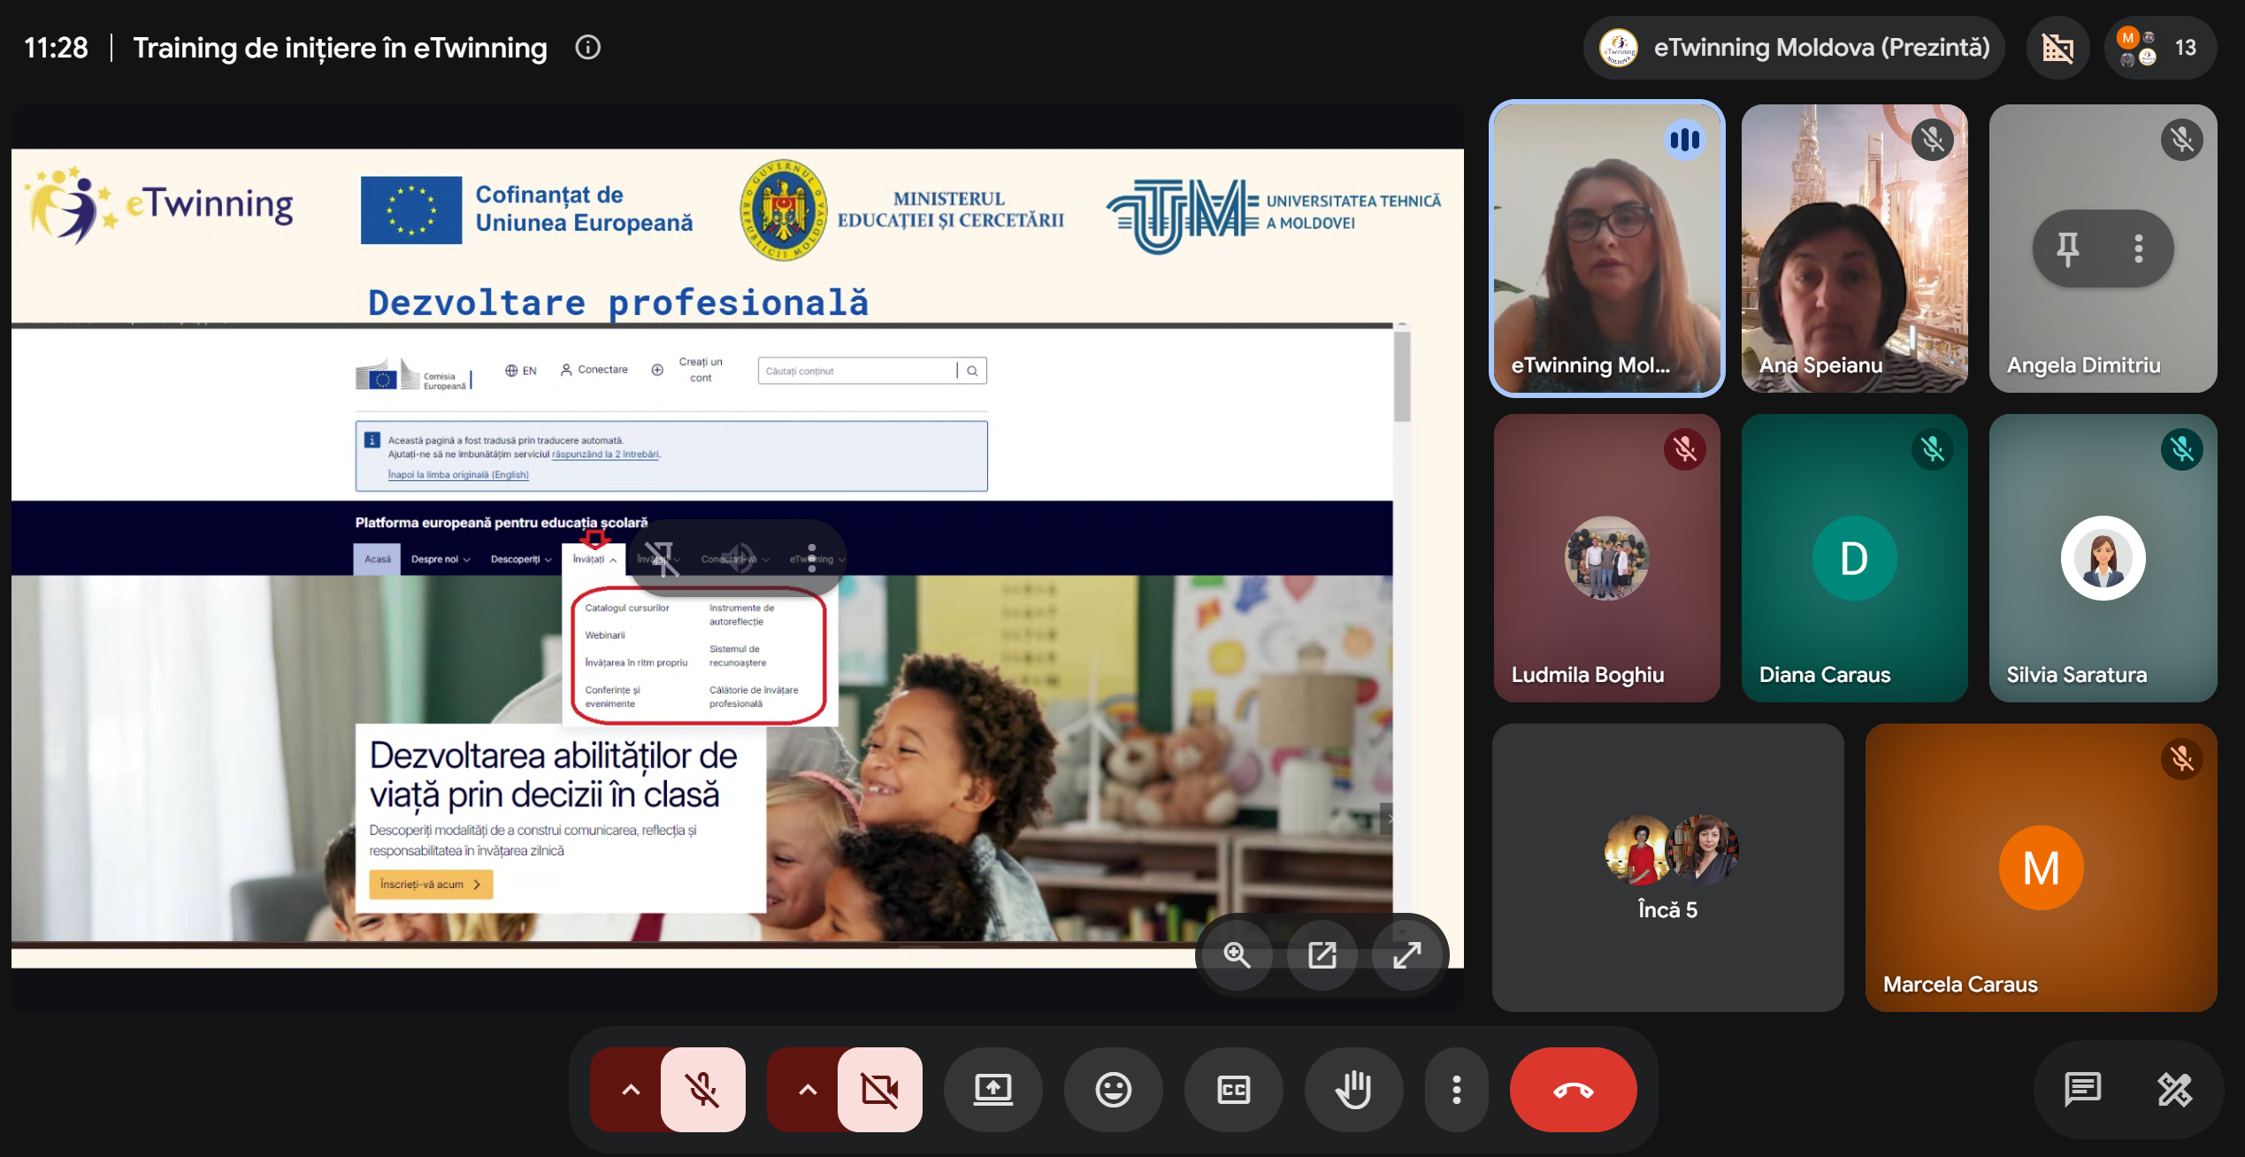Screen dimensions: 2245x1157
Task: Pin Angela Dimitriu's tile
Action: pos(2067,249)
